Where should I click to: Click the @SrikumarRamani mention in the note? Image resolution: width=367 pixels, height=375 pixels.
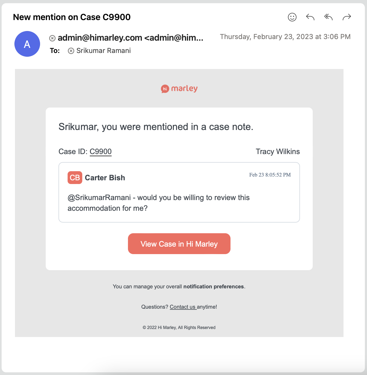(99, 198)
